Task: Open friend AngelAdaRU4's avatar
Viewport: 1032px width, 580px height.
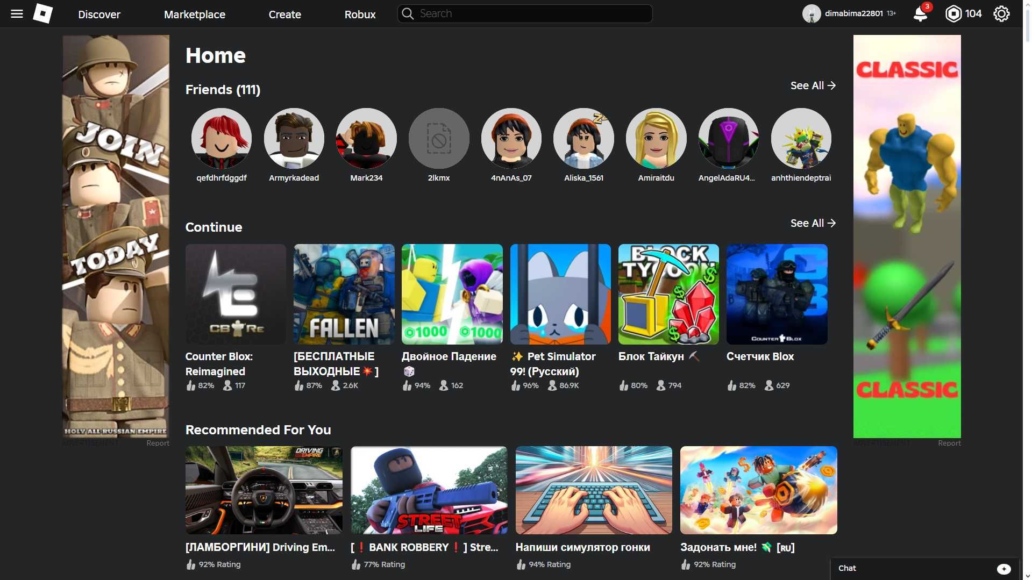Action: point(729,139)
